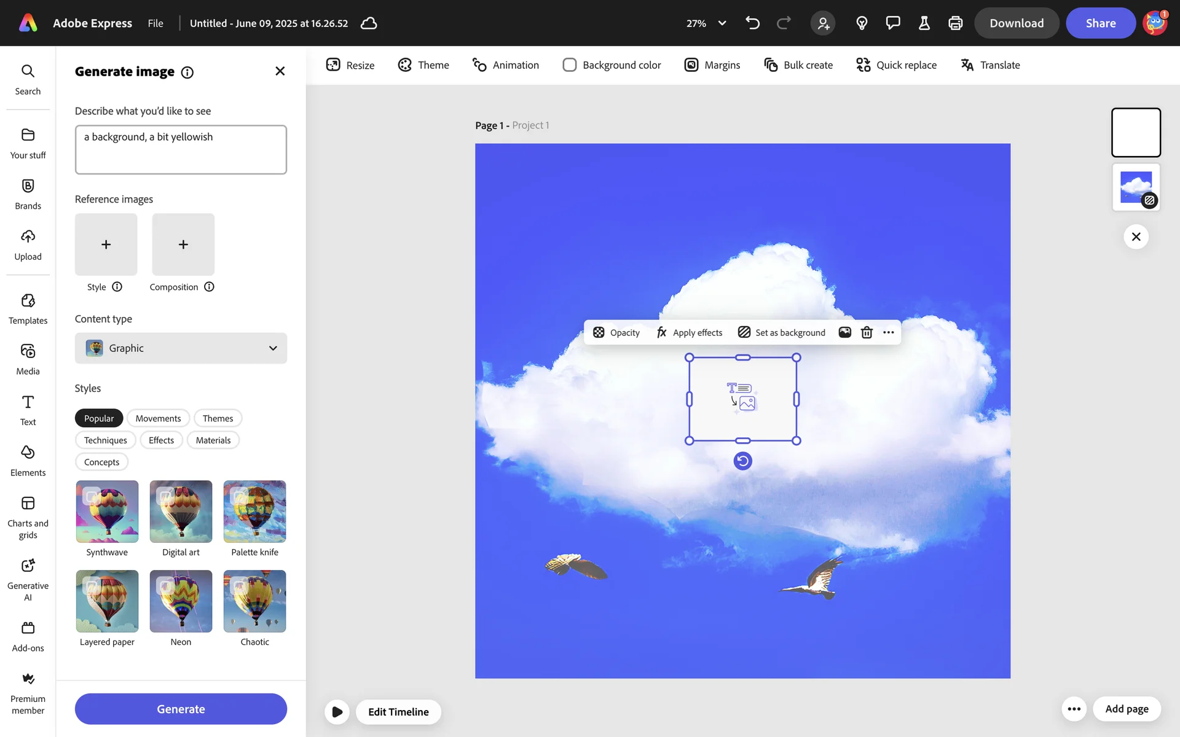Switch to the Movements styles tab
1180x737 pixels.
click(158, 418)
